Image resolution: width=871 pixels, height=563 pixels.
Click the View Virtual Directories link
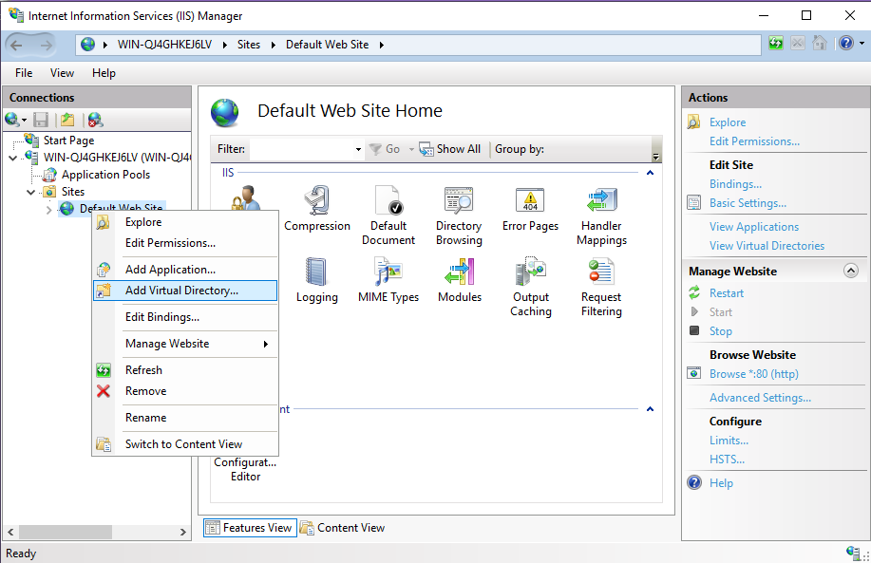[767, 245]
